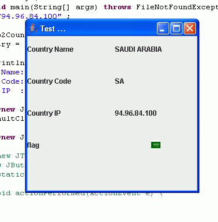Click "main(String[]" in the code editor
Viewport: 218px width, 222px height.
pos(40,7)
